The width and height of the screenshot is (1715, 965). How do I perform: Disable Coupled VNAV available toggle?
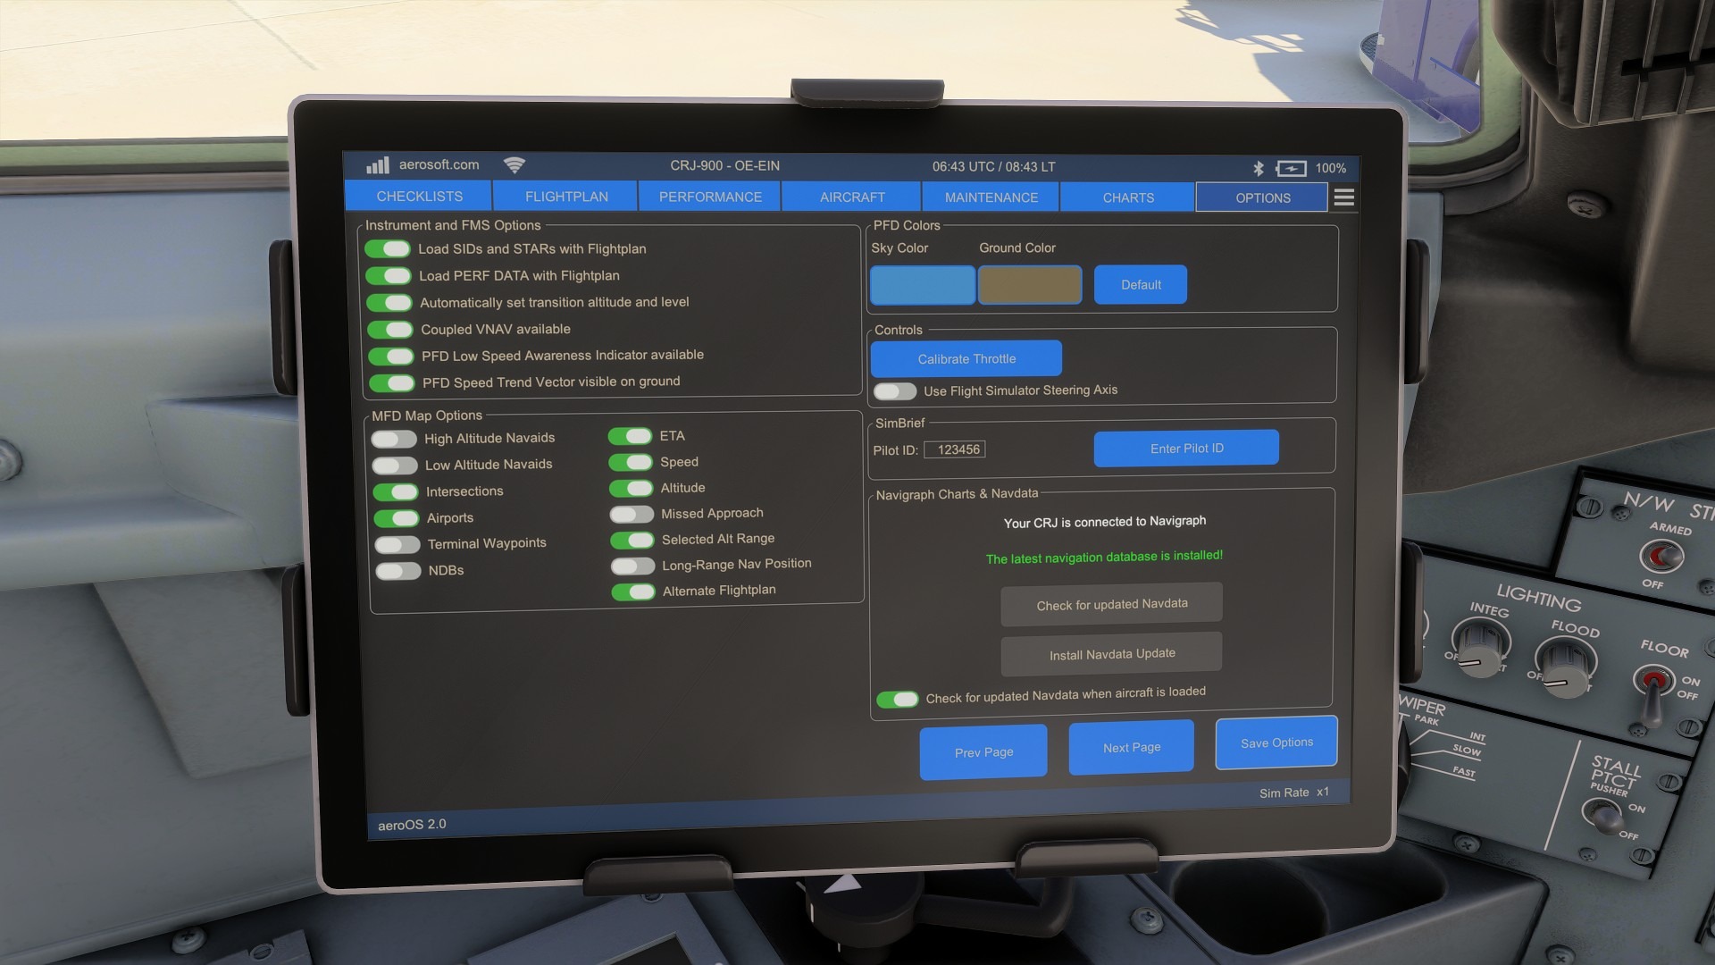point(390,330)
